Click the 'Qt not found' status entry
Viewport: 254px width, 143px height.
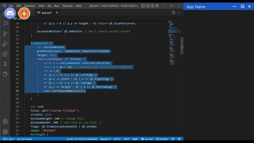(x=25, y=139)
